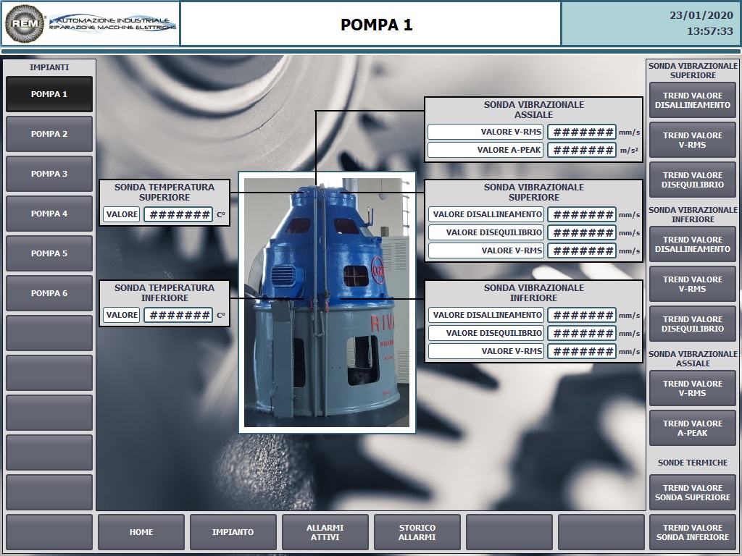Screen dimensions: 742x556
Task: Click the VALORE label in Sonda Temperatura Inferiore
Action: (x=122, y=315)
